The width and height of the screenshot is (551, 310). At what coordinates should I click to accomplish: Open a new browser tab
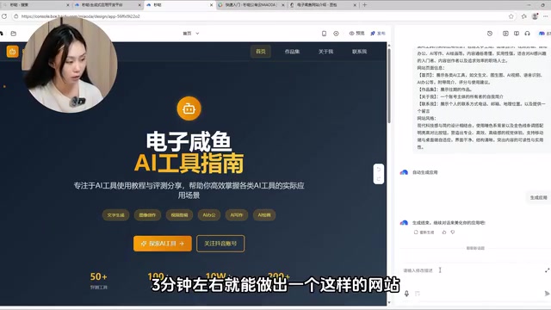pyautogui.click(x=364, y=5)
